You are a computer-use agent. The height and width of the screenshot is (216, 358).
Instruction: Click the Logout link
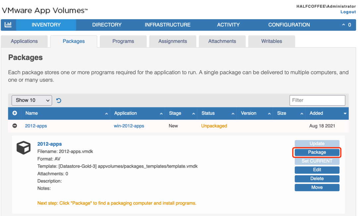[348, 12]
